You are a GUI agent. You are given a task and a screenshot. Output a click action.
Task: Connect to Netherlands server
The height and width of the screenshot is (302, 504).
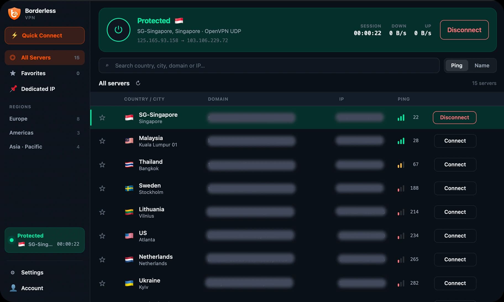pos(455,260)
